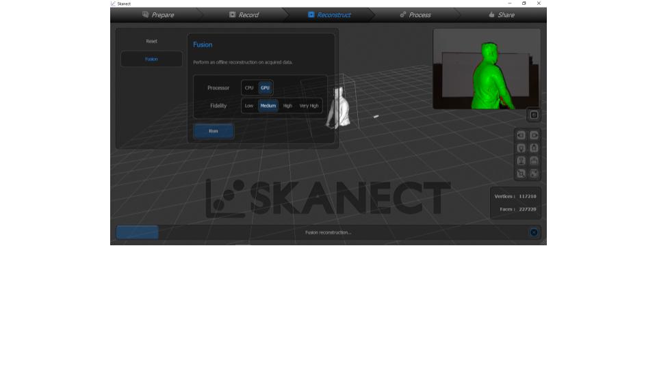The image size is (657, 369).
Task: Set Fidelity to High
Action: click(287, 106)
